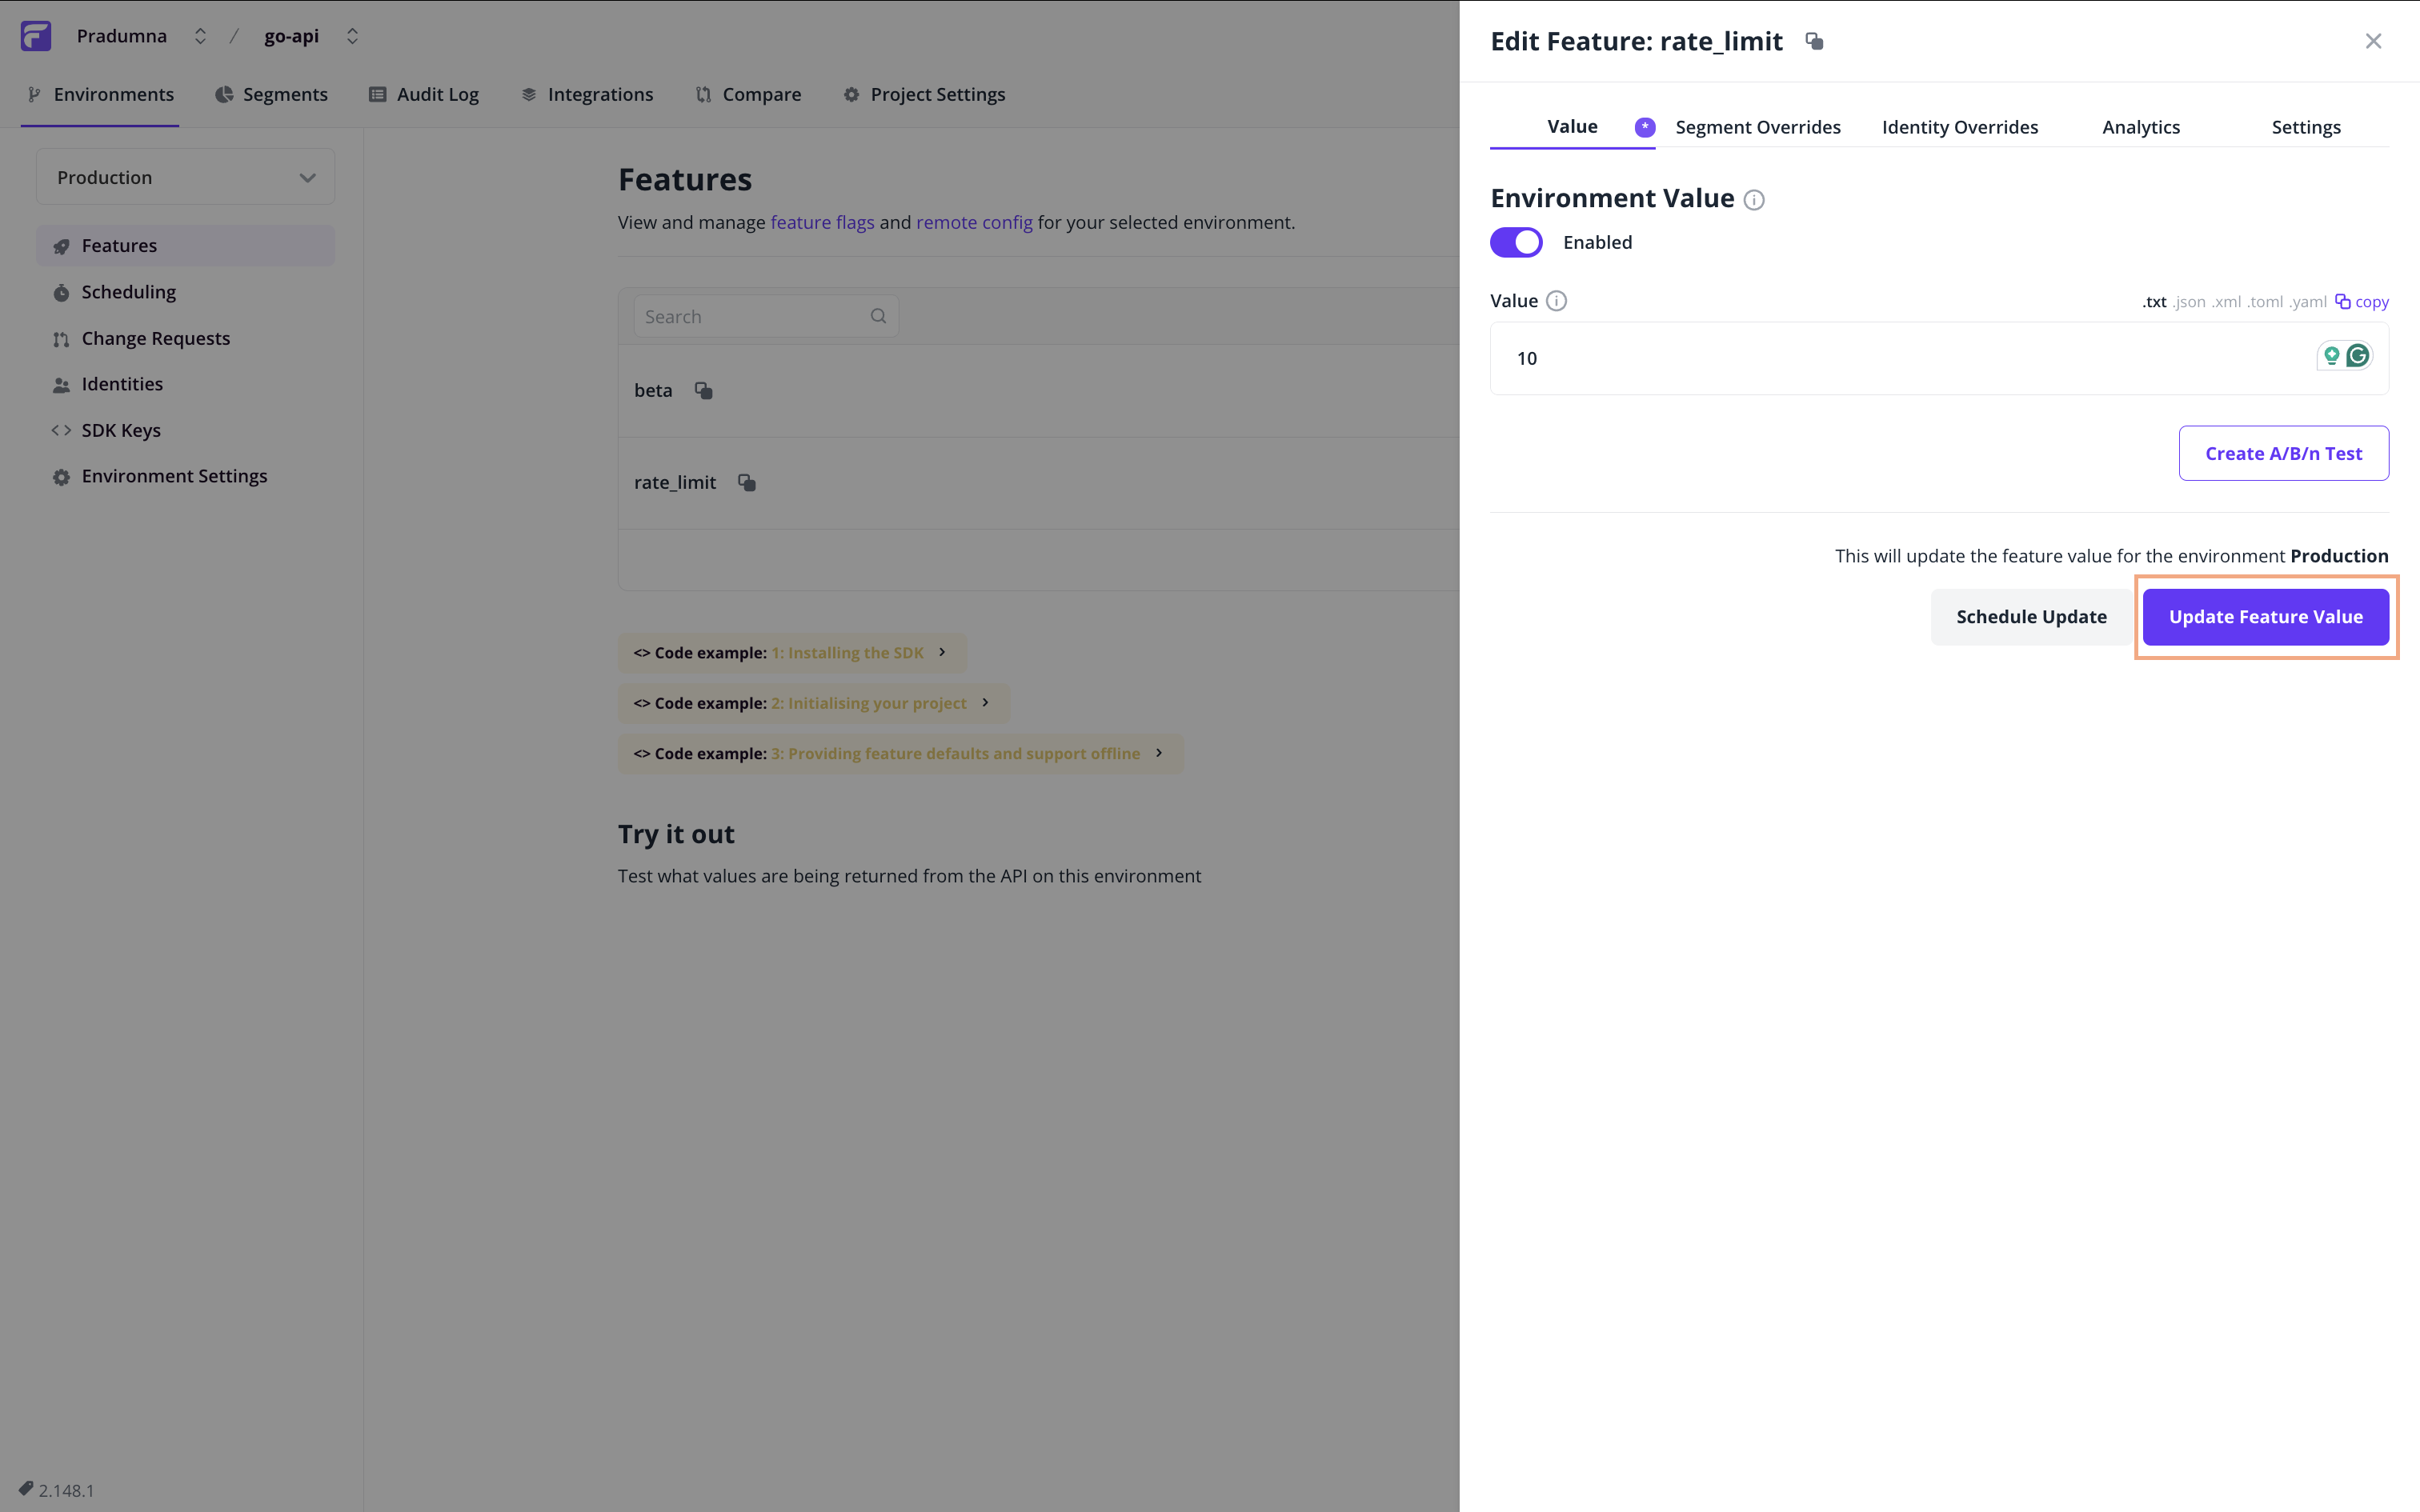
Task: Open Features in the sidebar
Action: [x=186, y=246]
